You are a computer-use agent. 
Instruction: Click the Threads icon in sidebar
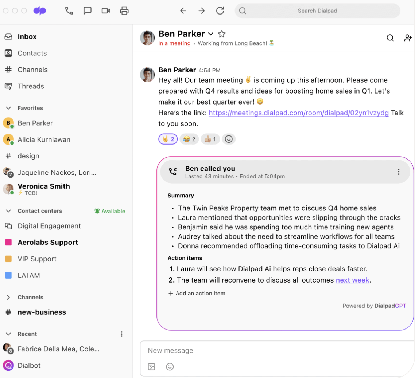[8, 86]
